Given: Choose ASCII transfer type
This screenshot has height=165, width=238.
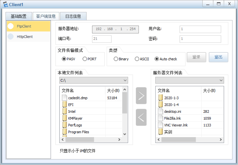Looking at the screenshot, I should [137, 59].
